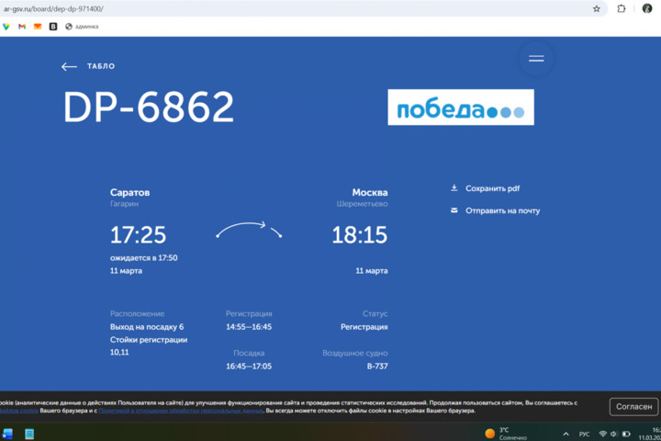This screenshot has width=661, height=441.
Task: Click the Сохранить pdf link
Action: click(492, 188)
